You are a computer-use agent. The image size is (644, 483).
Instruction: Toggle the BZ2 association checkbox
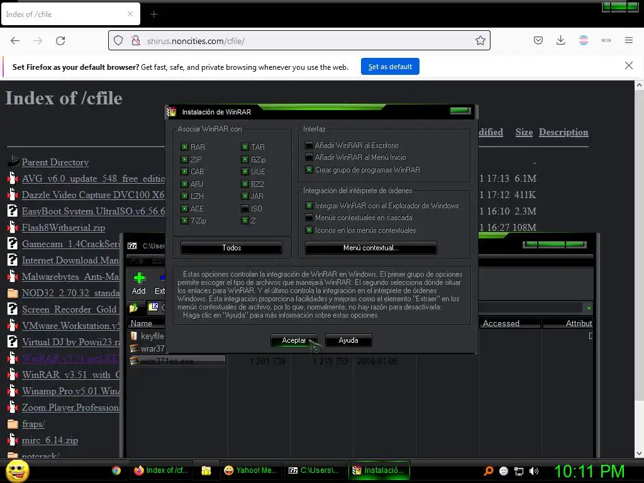[245, 184]
